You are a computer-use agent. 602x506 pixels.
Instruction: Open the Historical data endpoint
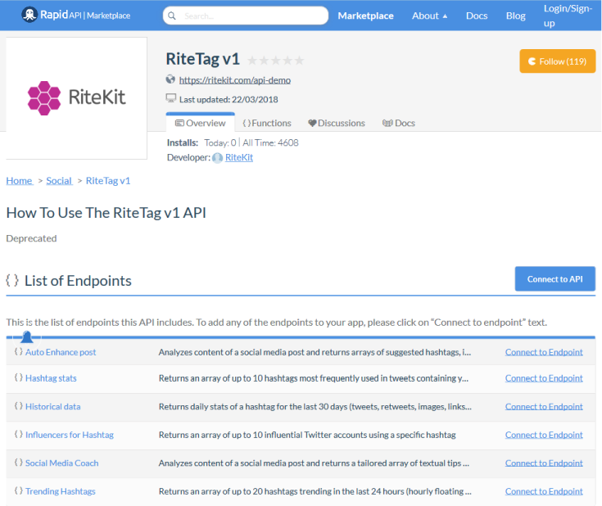tap(53, 407)
